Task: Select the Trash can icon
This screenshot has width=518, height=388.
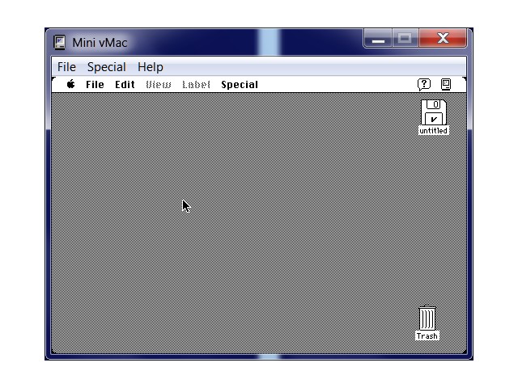Action: pyautogui.click(x=427, y=318)
